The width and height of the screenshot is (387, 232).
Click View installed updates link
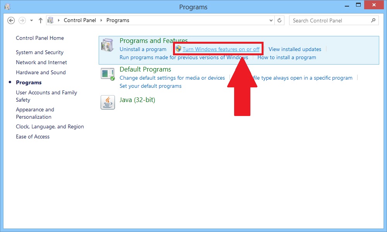(295, 49)
